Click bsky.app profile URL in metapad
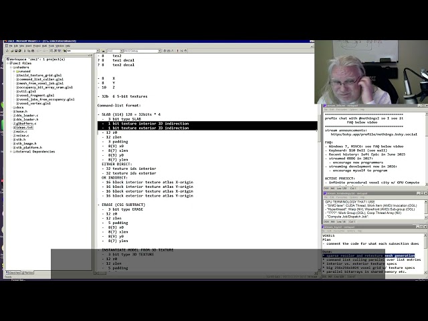Screen dimensions: 428x321 click(x=374, y=134)
